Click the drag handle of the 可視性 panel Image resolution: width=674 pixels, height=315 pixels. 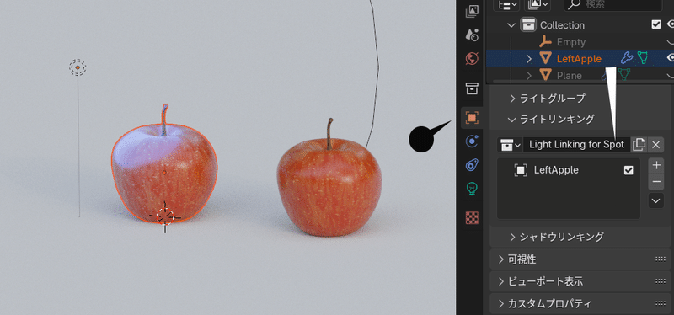(x=661, y=259)
